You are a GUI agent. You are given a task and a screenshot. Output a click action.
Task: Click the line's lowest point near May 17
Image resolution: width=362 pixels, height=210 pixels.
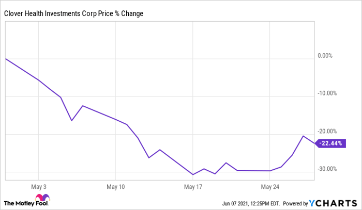click(x=193, y=174)
